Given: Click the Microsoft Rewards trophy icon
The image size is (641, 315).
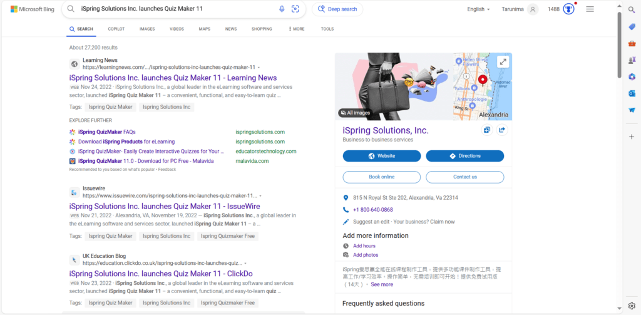Looking at the screenshot, I should click(x=568, y=9).
